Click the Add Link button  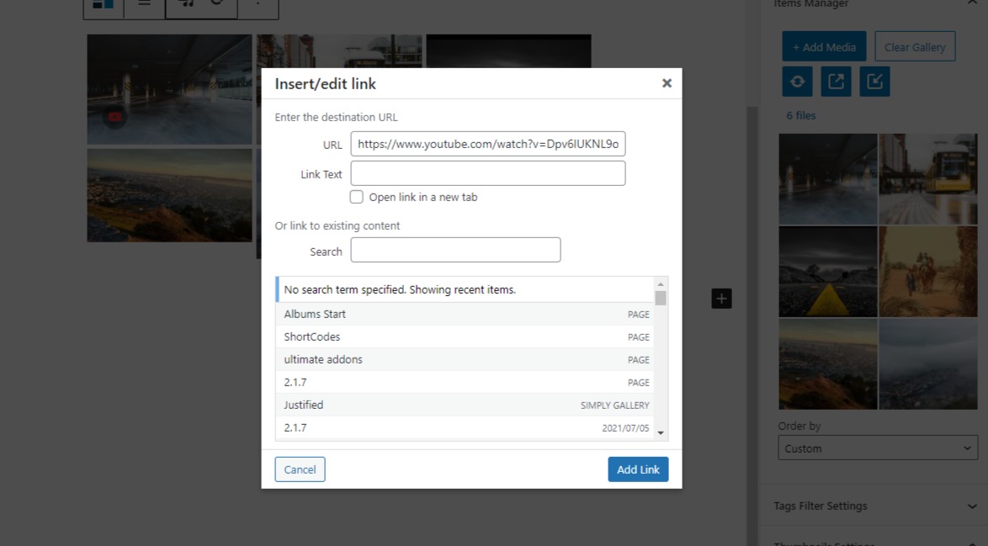pos(638,469)
